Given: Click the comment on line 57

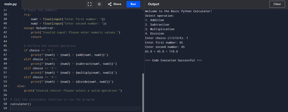Looking at the screenshot, I should coord(52,100).
